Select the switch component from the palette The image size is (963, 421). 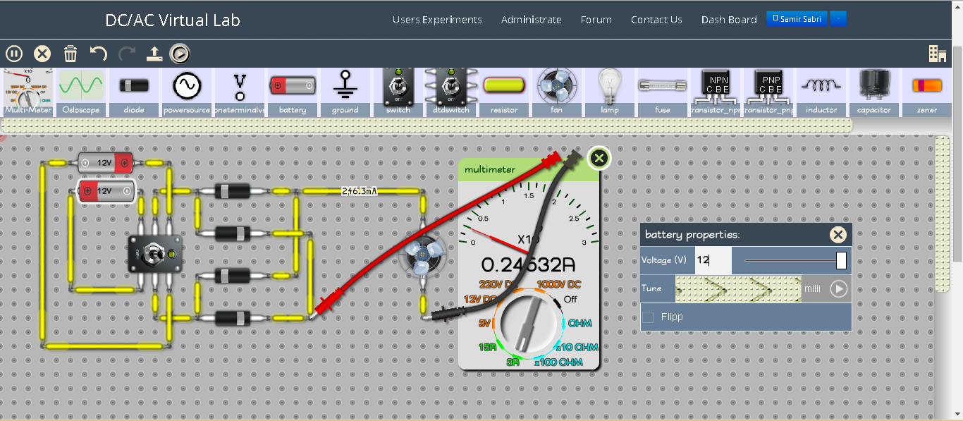[x=398, y=92]
